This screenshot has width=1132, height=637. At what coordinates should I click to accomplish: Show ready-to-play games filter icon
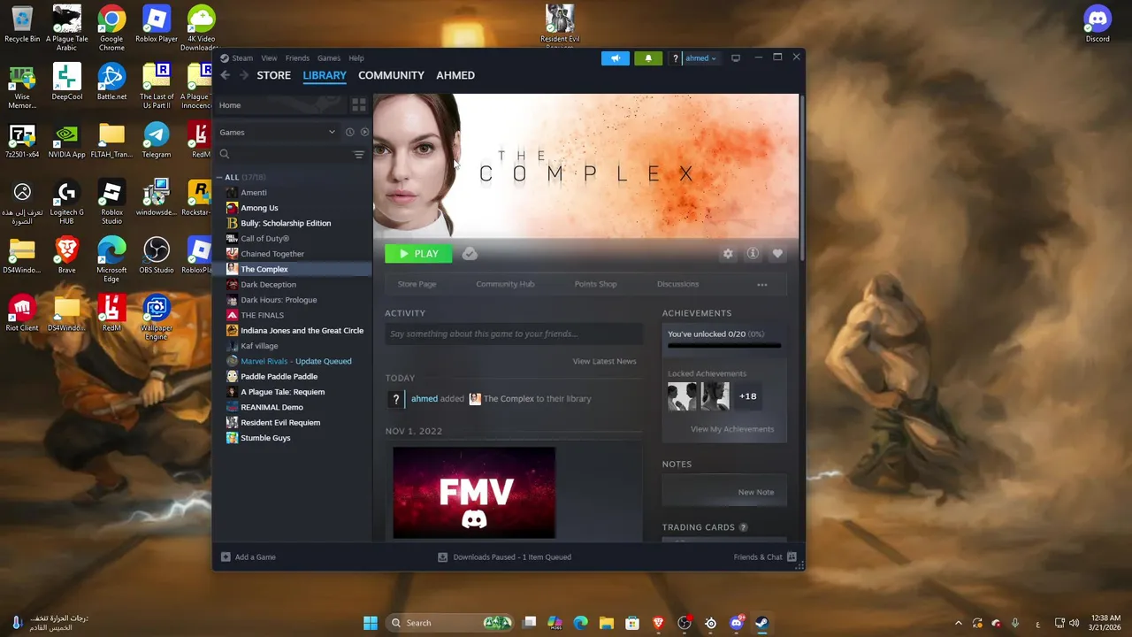tap(364, 132)
